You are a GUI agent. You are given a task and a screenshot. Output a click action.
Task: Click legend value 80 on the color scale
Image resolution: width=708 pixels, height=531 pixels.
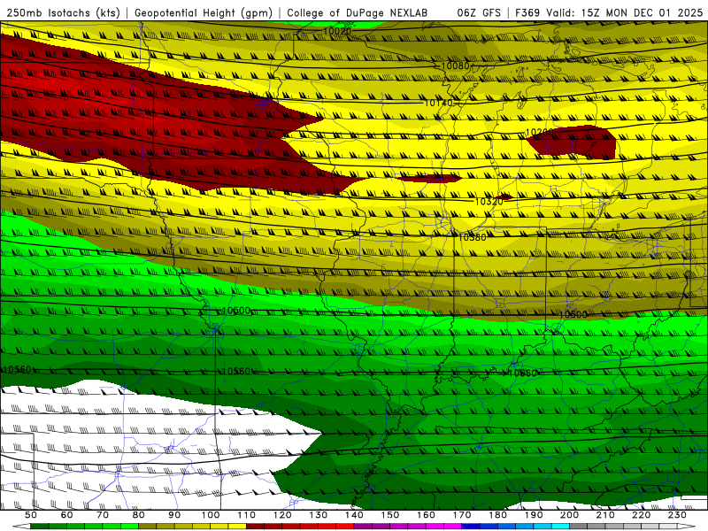139,515
